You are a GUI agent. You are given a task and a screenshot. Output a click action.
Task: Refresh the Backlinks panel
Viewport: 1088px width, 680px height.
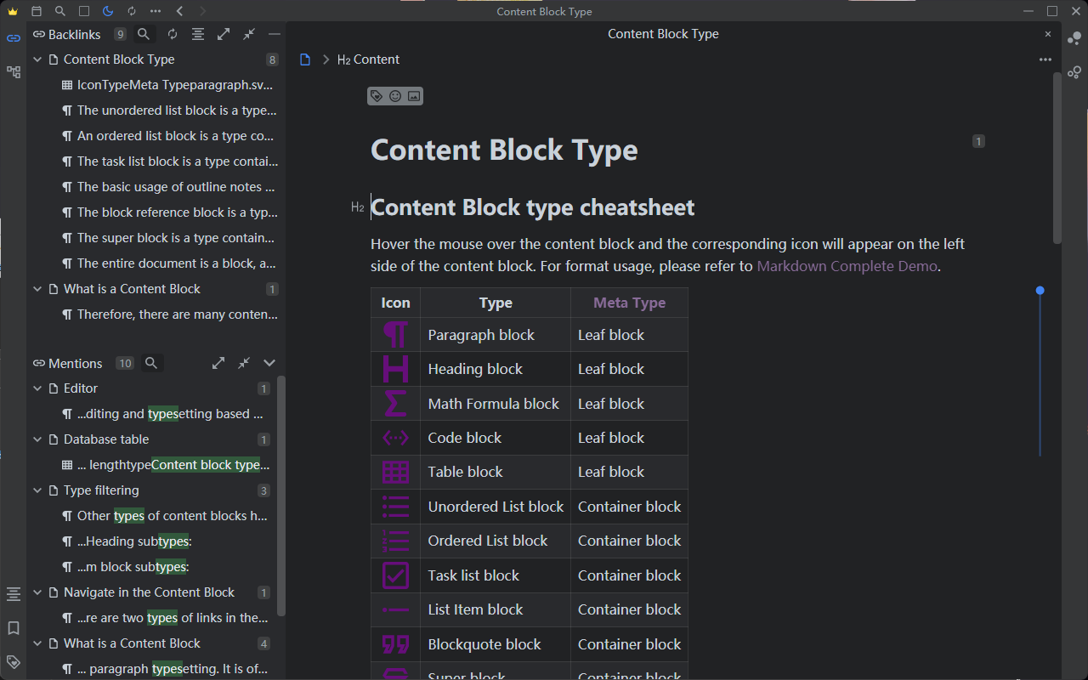point(173,34)
